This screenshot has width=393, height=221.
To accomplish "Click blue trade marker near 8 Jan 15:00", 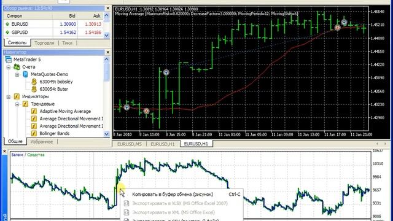I will [166, 72].
